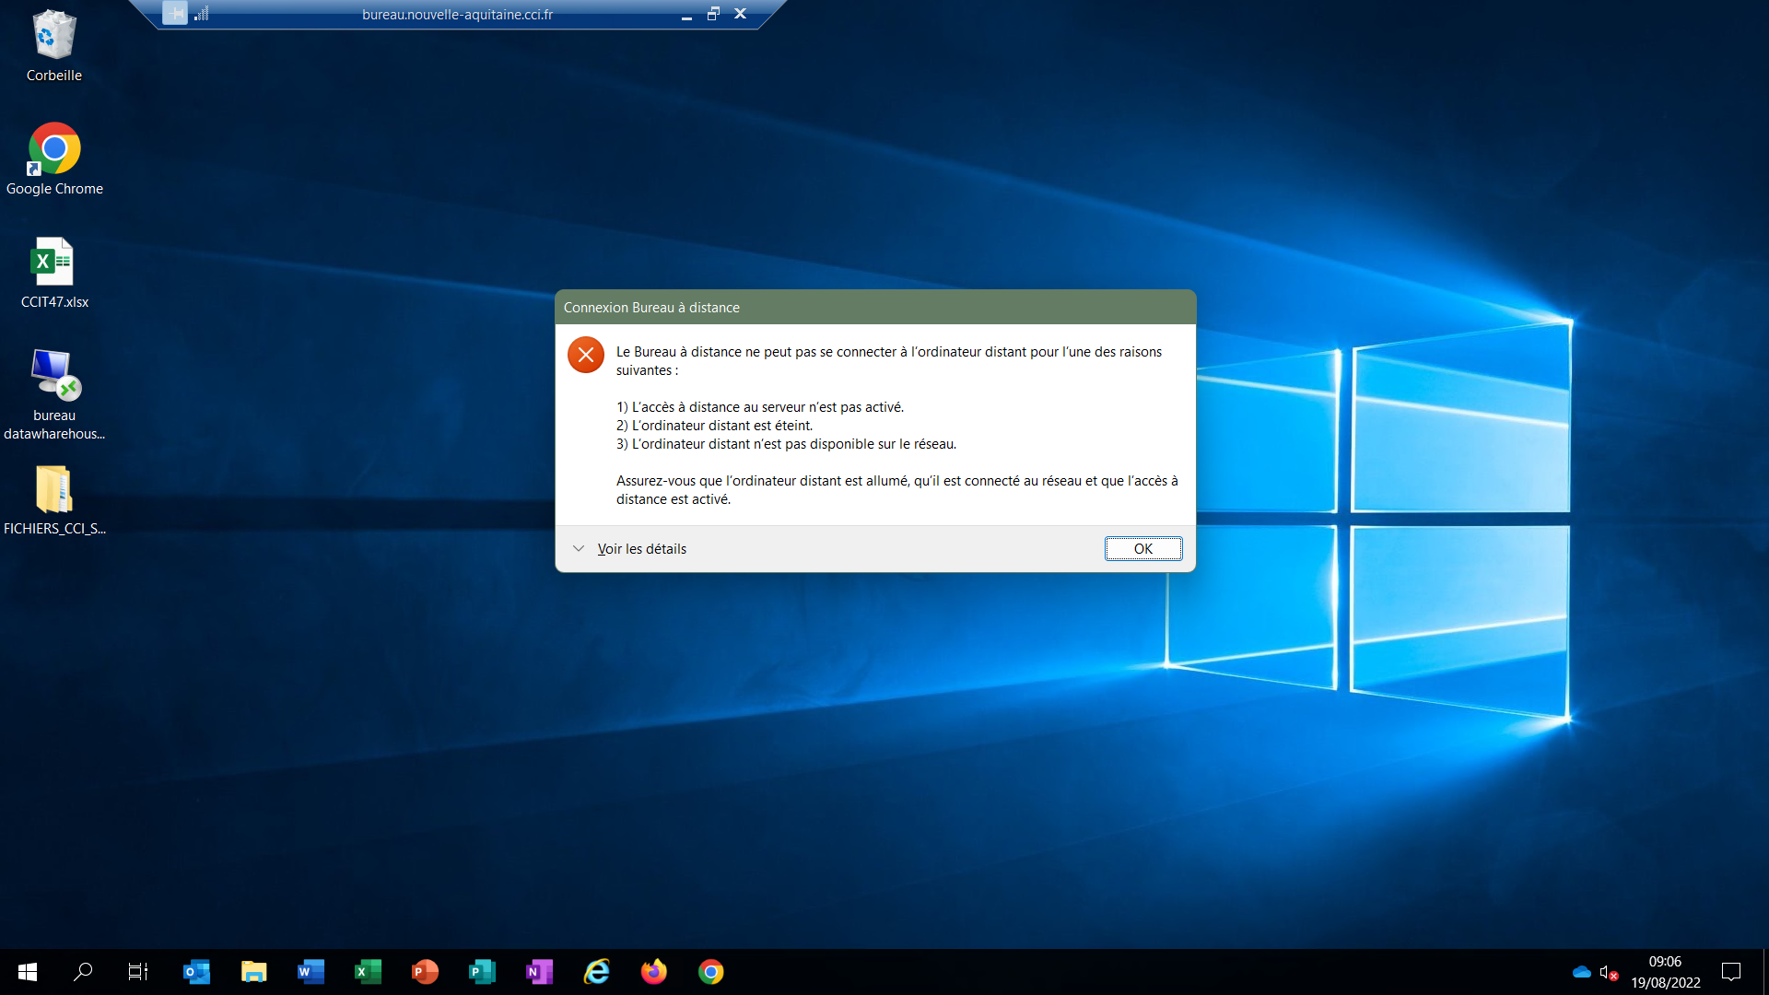Launch Outlook from the taskbar
This screenshot has width=1769, height=995.
point(196,972)
